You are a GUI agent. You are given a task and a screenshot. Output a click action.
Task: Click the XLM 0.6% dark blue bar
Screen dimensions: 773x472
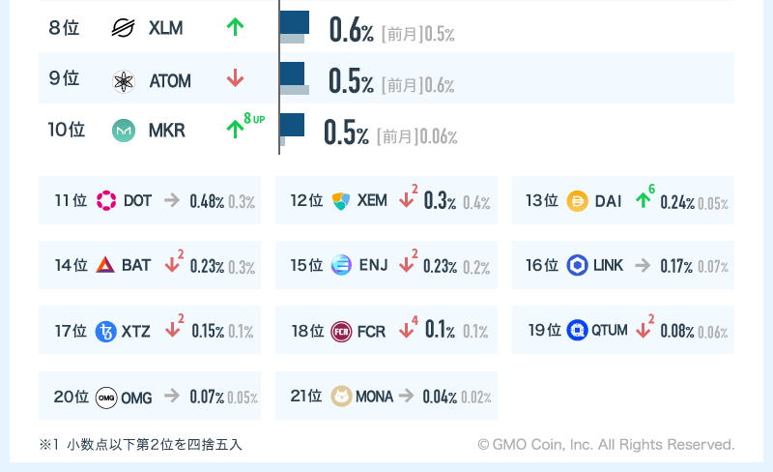[x=295, y=22]
